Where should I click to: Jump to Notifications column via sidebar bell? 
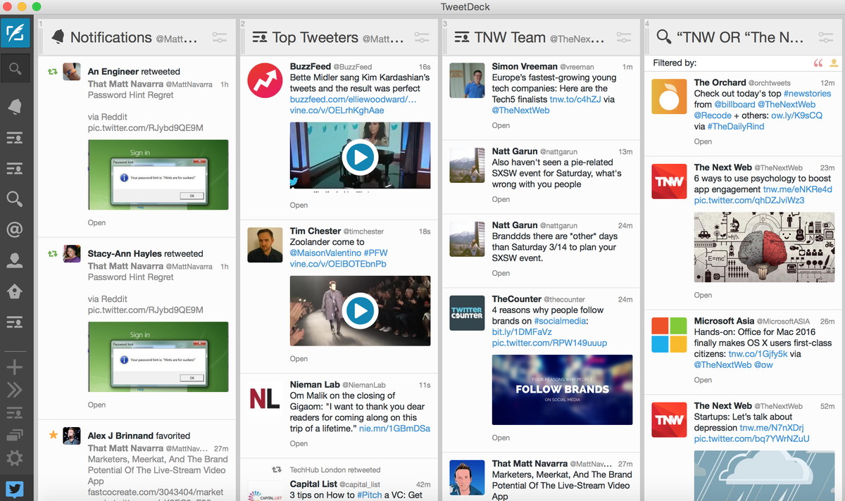tap(15, 106)
